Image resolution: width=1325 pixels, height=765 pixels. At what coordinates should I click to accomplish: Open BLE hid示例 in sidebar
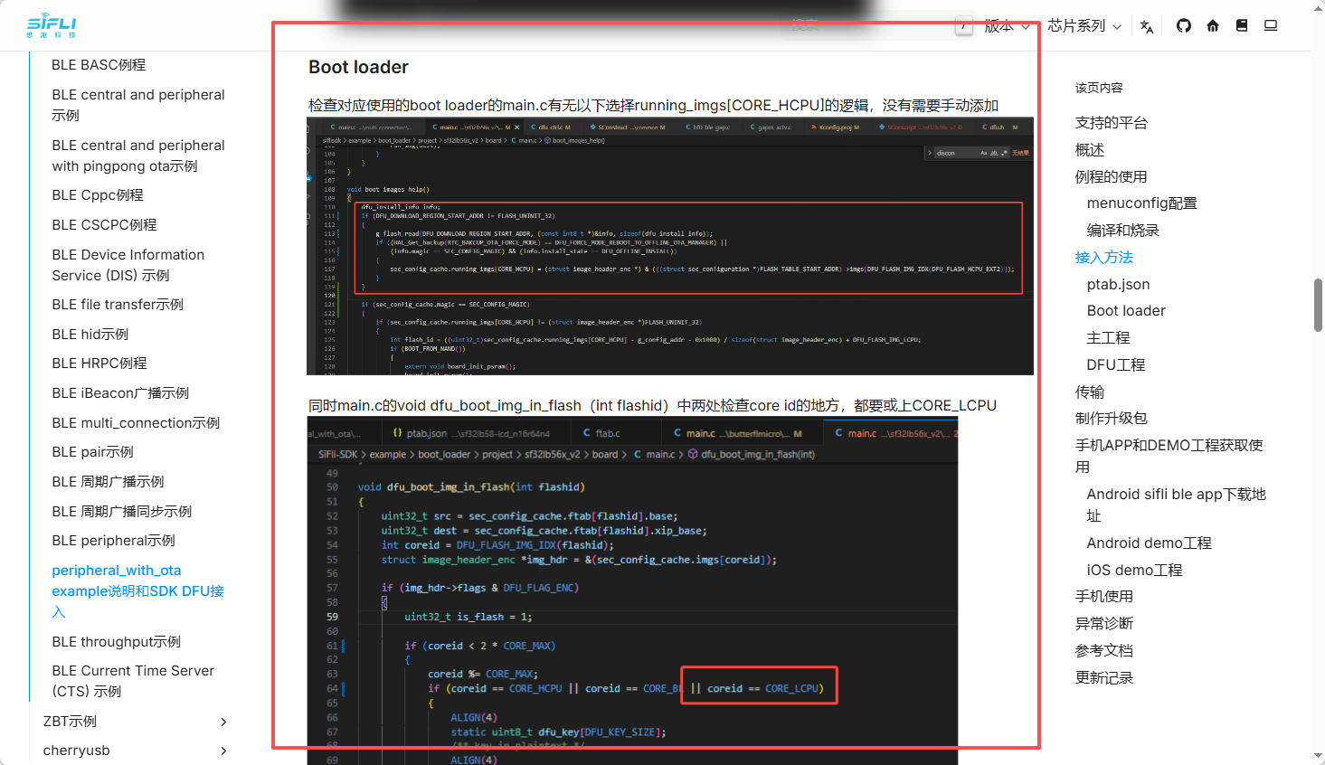(x=90, y=335)
